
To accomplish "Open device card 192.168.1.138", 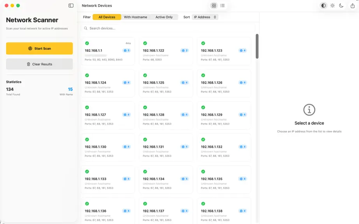I will click(224, 211).
